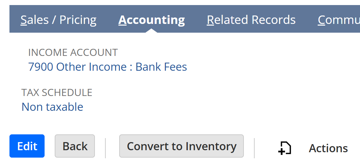
Task: Select the Accounting tab
Action: [x=152, y=20]
